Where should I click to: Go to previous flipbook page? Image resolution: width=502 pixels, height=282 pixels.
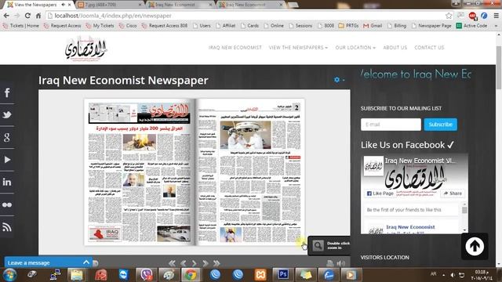(x=184, y=263)
